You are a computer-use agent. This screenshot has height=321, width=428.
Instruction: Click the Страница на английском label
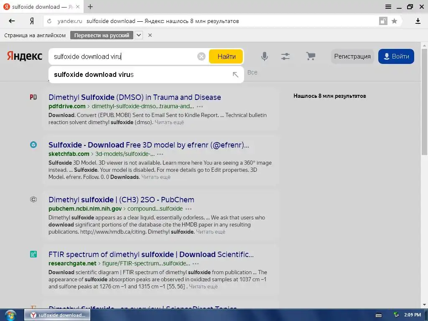(x=35, y=35)
